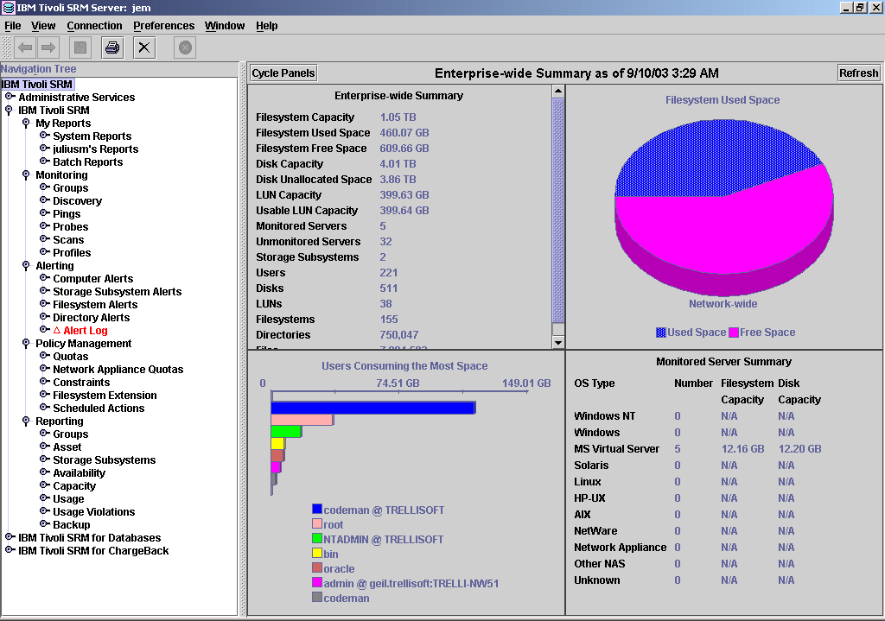
Task: Click the Used Space legend swatch
Action: 661,333
